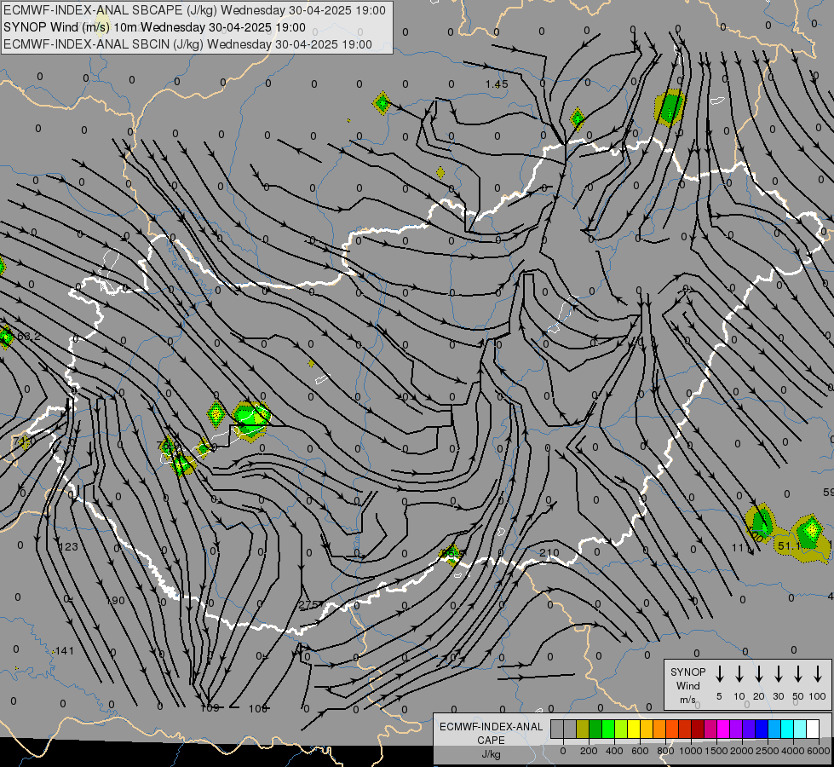
Task: Click the 51.1 value on the map
Action: pos(788,546)
